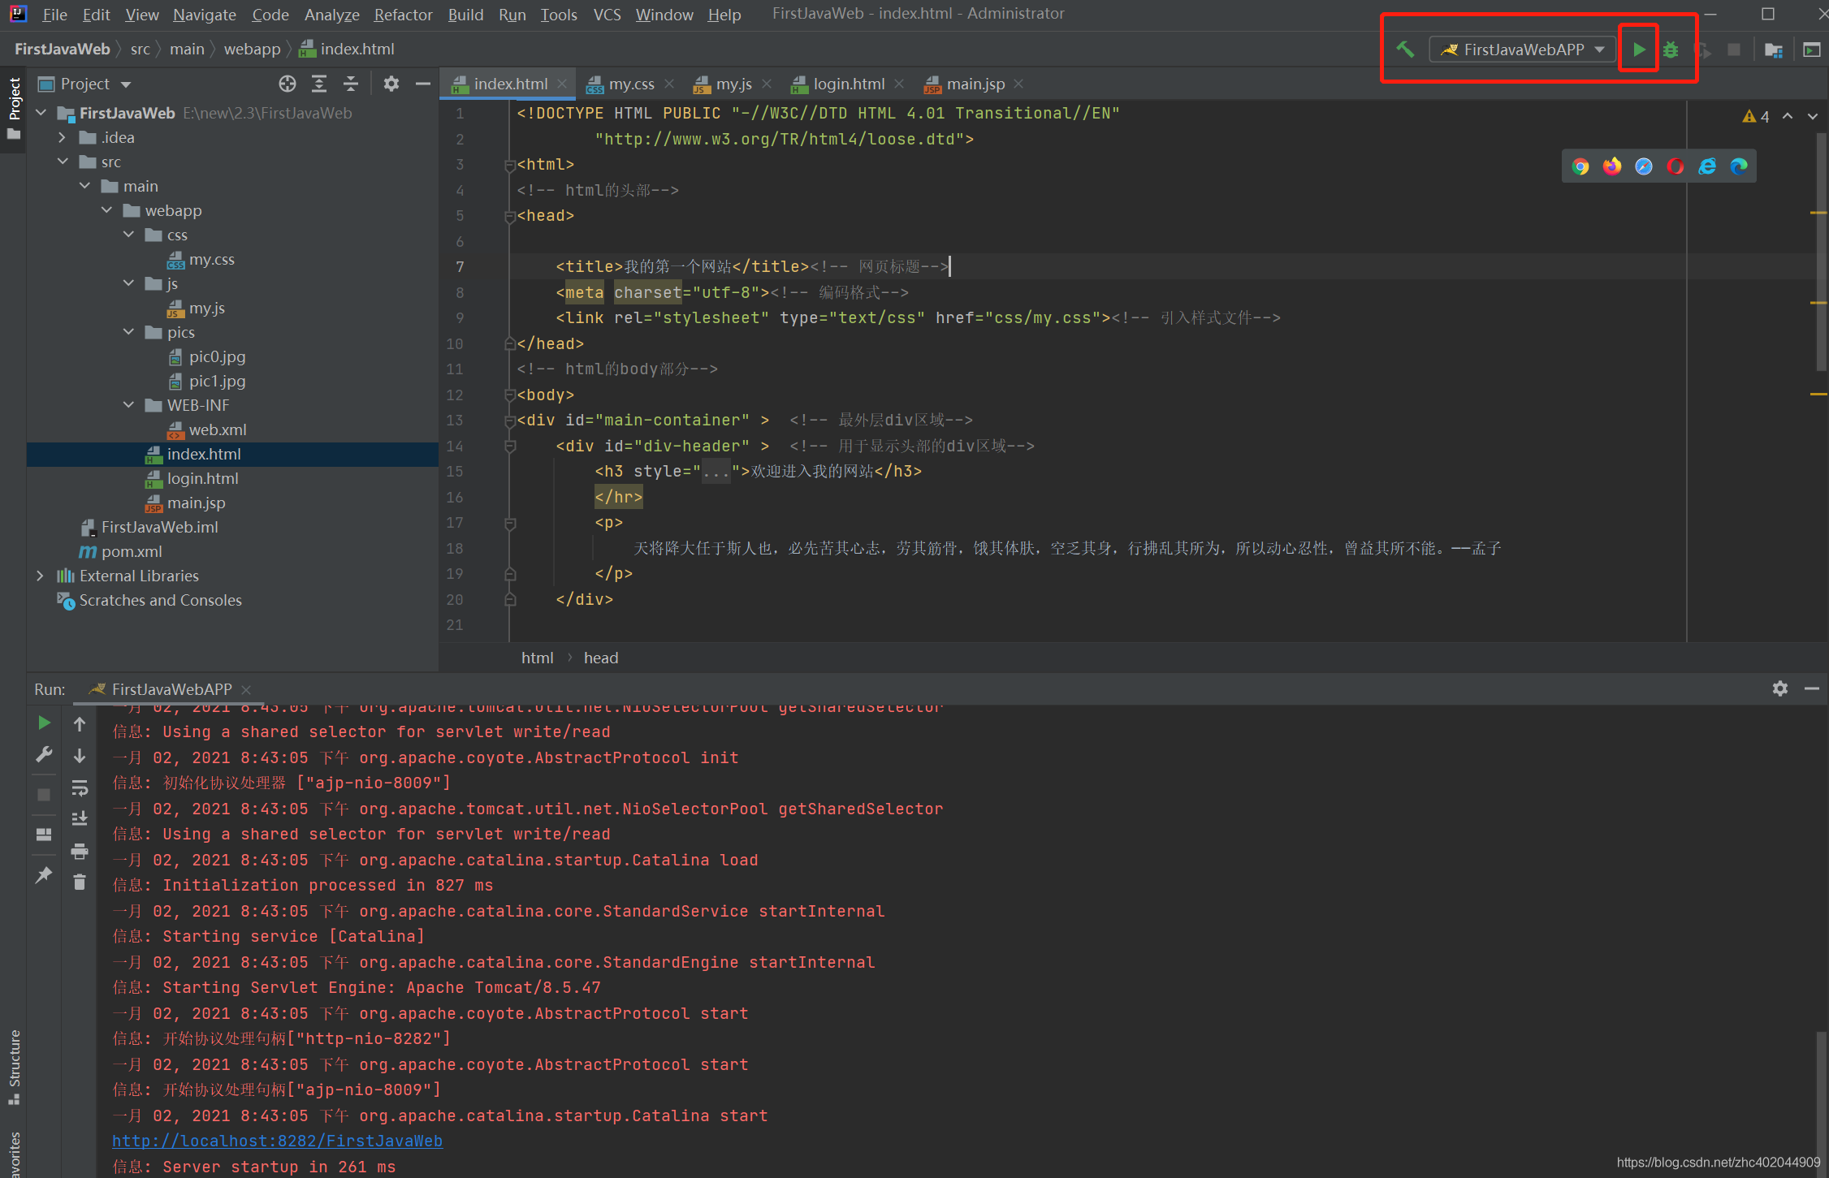1829x1178 pixels.
Task: Open the File menu
Action: pyautogui.click(x=54, y=15)
